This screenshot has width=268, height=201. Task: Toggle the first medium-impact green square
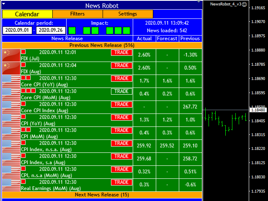click(x=87, y=31)
